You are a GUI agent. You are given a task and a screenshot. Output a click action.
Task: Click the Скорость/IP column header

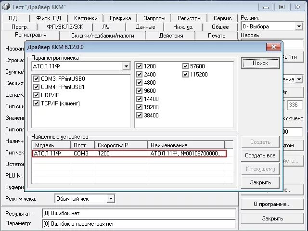coord(121,145)
